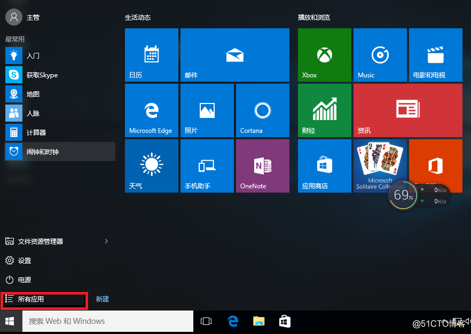The image size is (471, 334).
Task: Click the 新建 link
Action: tap(103, 299)
